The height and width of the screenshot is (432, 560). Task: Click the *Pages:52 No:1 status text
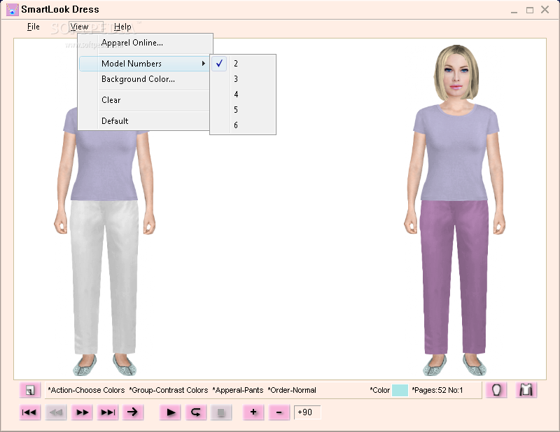click(x=437, y=390)
